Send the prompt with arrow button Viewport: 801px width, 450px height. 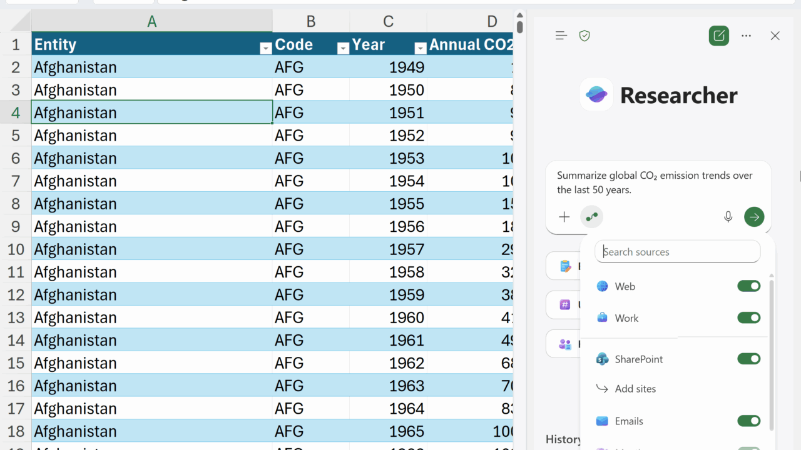click(x=754, y=217)
